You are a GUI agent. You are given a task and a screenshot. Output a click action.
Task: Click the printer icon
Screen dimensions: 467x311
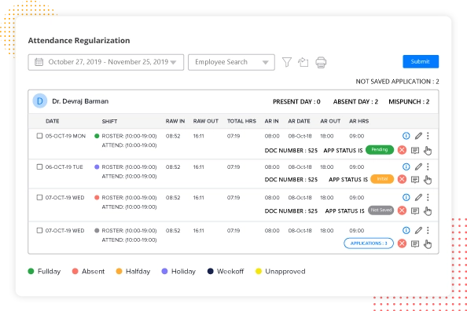(321, 62)
